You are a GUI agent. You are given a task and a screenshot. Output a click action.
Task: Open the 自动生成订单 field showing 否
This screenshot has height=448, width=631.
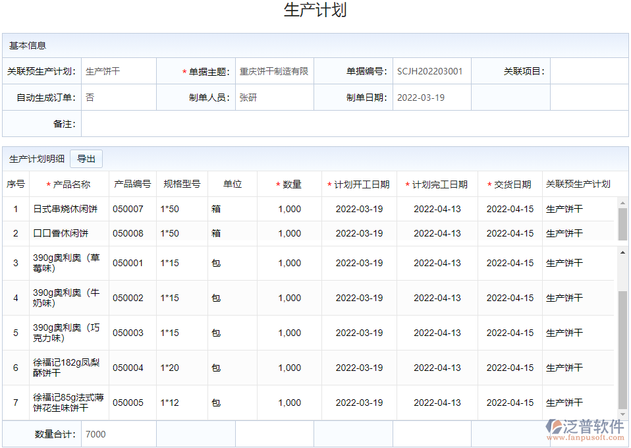click(x=117, y=96)
